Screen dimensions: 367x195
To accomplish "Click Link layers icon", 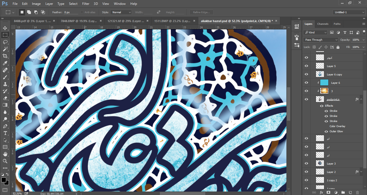I will (x=314, y=192).
